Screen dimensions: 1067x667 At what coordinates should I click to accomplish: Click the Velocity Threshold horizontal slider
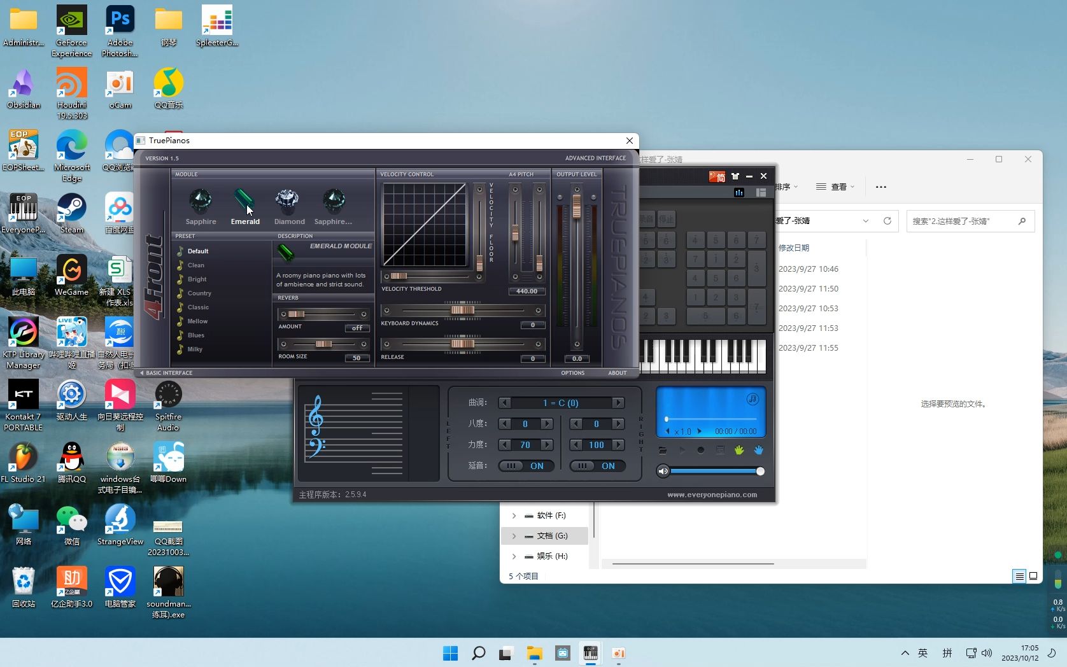click(432, 276)
